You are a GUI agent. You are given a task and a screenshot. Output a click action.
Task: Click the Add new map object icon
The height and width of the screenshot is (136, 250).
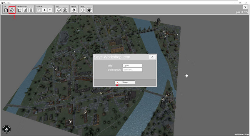coord(20,10)
